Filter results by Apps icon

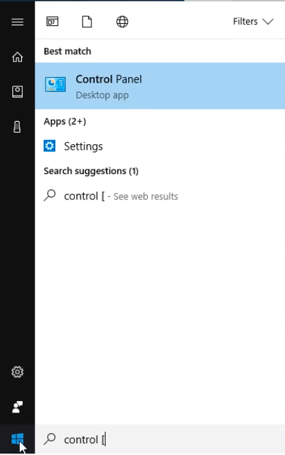[52, 21]
